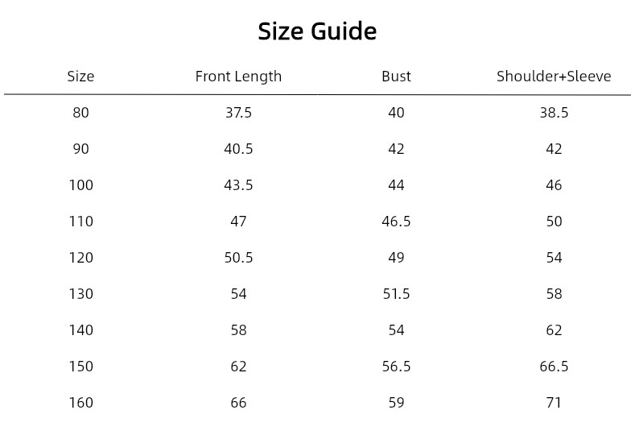Click bust value 46.5
The image size is (635, 431).
pos(396,222)
